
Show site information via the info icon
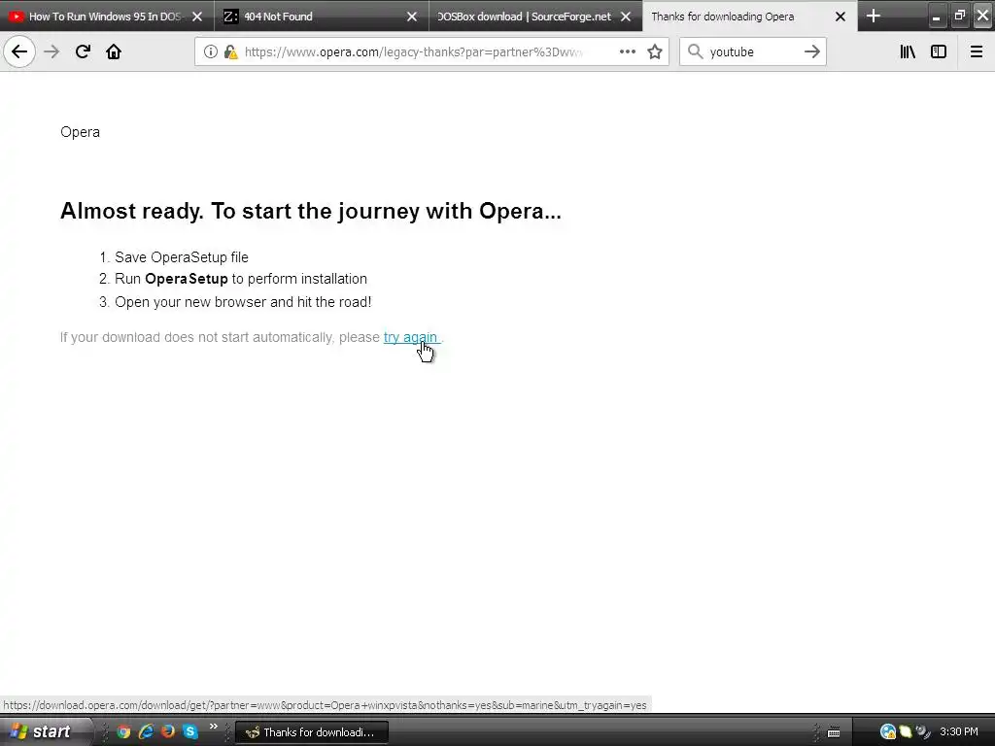coord(211,52)
